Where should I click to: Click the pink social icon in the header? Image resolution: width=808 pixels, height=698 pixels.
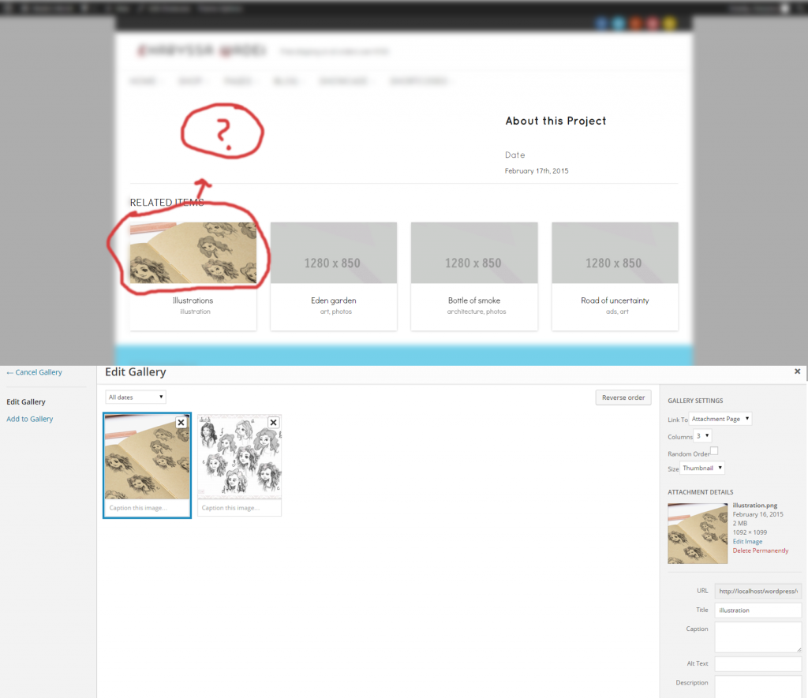pyautogui.click(x=653, y=24)
